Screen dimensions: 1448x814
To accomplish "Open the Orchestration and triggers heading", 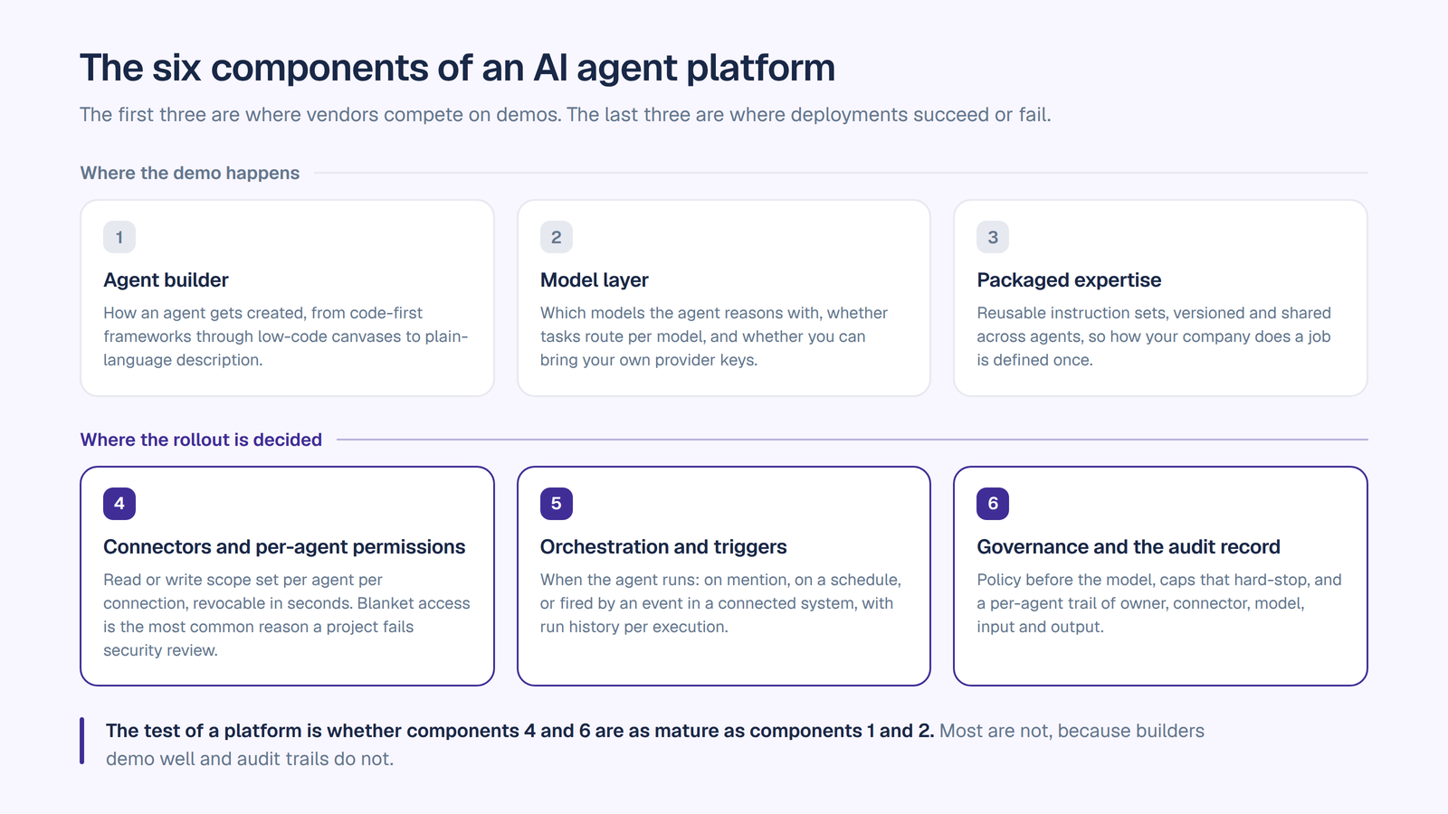I will coord(663,547).
